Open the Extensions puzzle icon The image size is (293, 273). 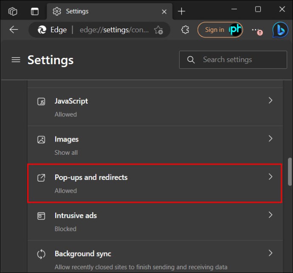tap(185, 30)
